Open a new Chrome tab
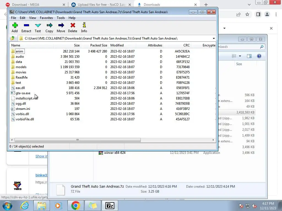This screenshot has height=211, width=282. coord(206,5)
